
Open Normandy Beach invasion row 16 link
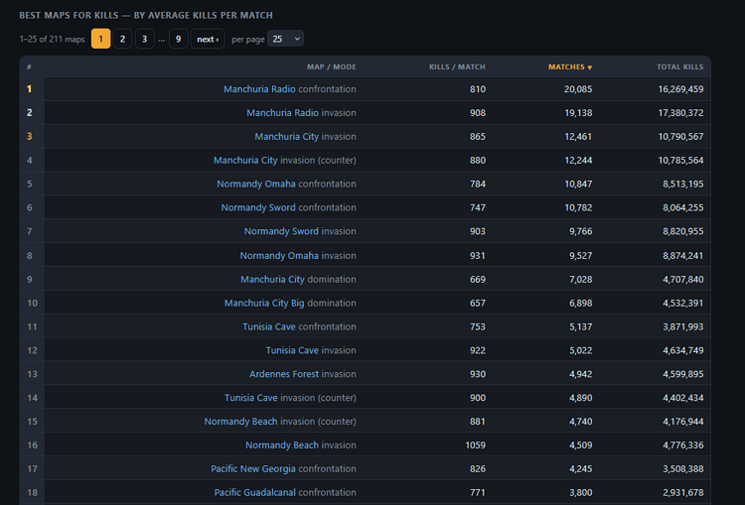(282, 445)
